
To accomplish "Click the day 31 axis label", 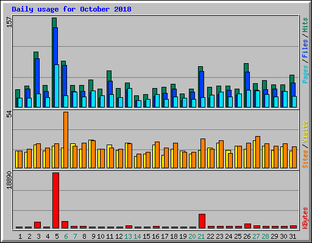I will 292,236.
